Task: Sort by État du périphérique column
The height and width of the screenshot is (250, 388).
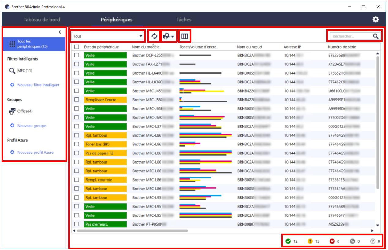Action: [101, 47]
